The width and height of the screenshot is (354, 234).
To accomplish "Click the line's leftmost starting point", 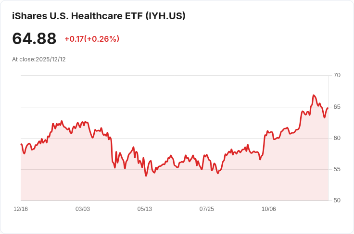I will (x=21, y=144).
